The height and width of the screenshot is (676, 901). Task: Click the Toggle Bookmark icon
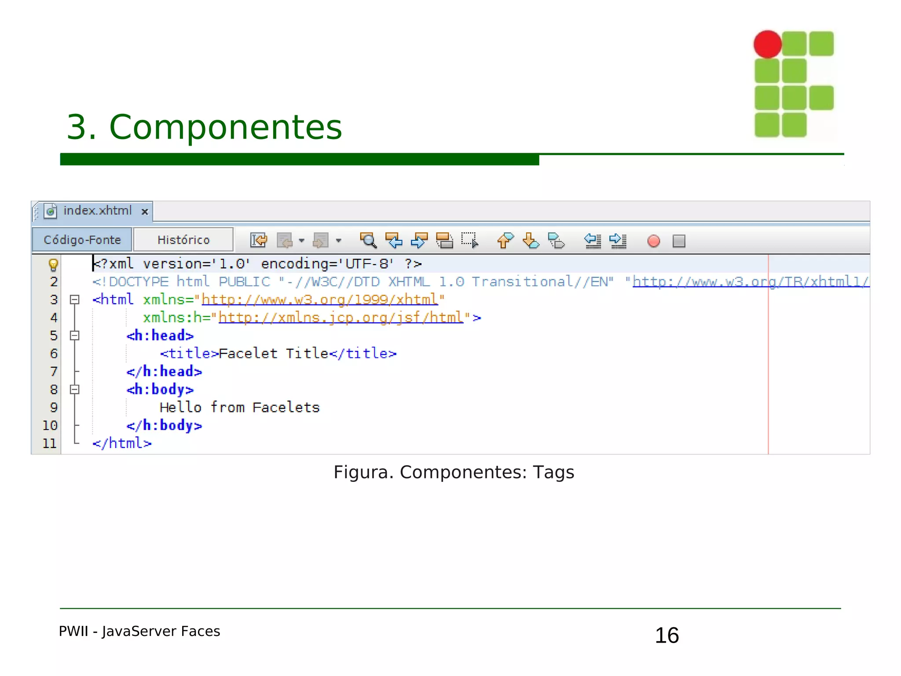(556, 241)
